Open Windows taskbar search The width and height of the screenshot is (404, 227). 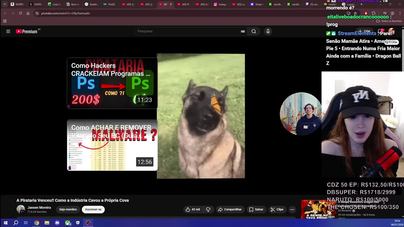coord(16,223)
